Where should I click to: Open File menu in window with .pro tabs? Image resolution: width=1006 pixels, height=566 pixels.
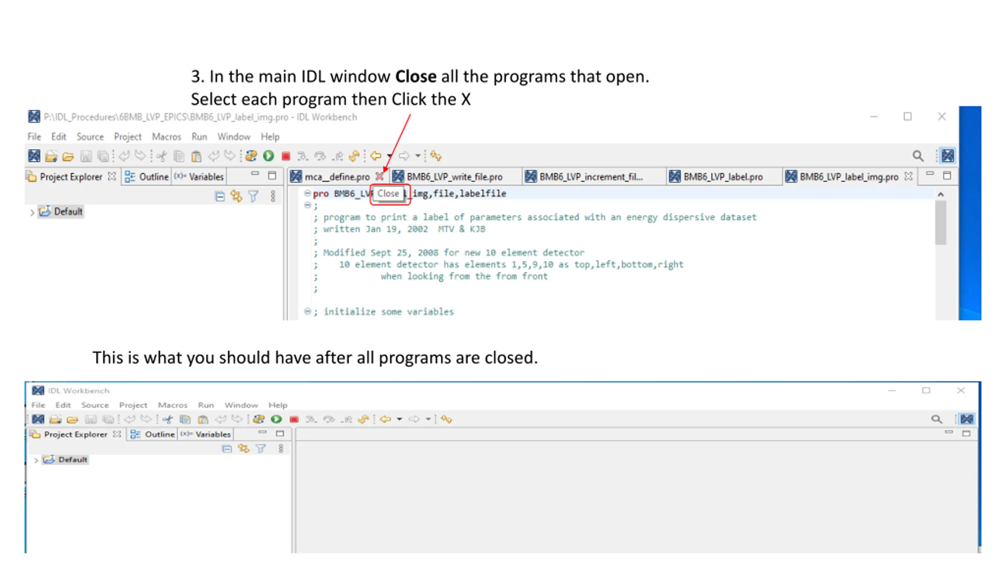tap(34, 137)
